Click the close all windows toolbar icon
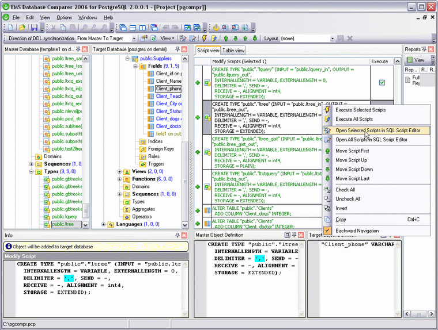Viewport: 438px width, 330px height. [154, 28]
